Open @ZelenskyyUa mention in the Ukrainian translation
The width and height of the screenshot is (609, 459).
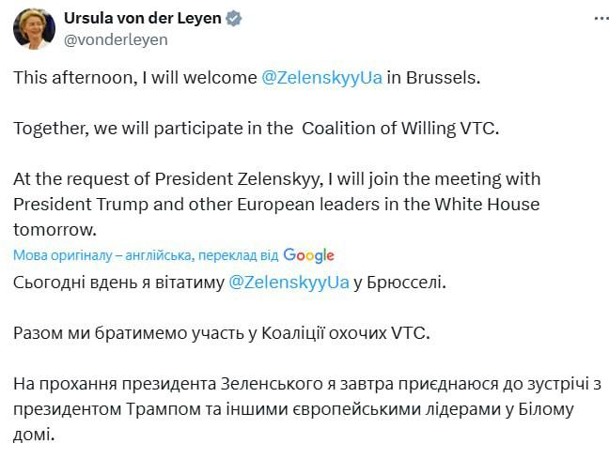click(x=290, y=282)
